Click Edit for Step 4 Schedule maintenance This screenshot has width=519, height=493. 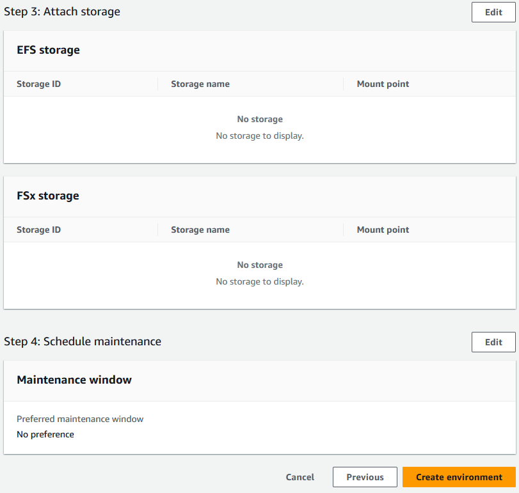pos(493,342)
